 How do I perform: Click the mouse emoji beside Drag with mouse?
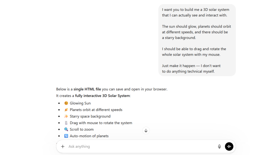pyautogui.click(x=66, y=123)
